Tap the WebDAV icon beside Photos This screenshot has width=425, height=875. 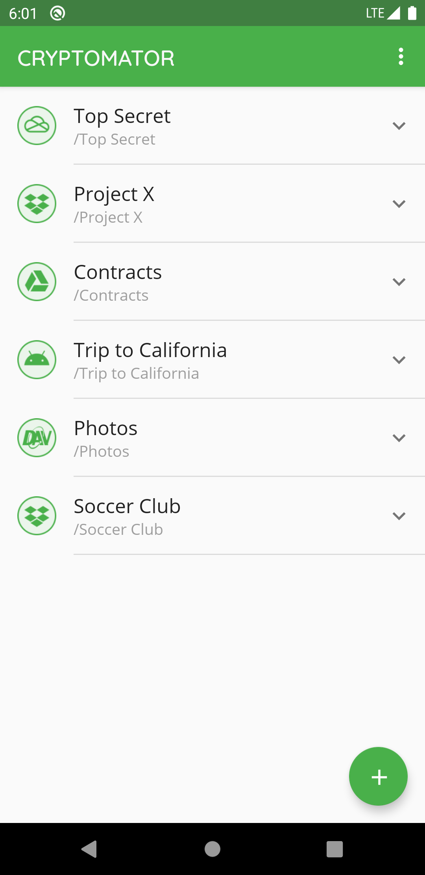point(37,438)
